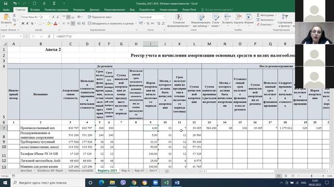Click the Заполнить fill button
The image size is (334, 187).
(x=266, y=20)
